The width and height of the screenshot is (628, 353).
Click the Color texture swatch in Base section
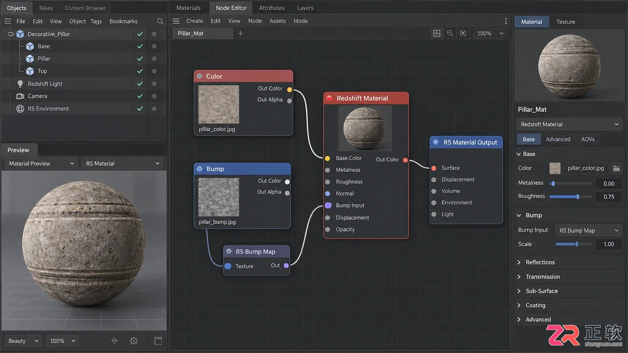(x=555, y=168)
